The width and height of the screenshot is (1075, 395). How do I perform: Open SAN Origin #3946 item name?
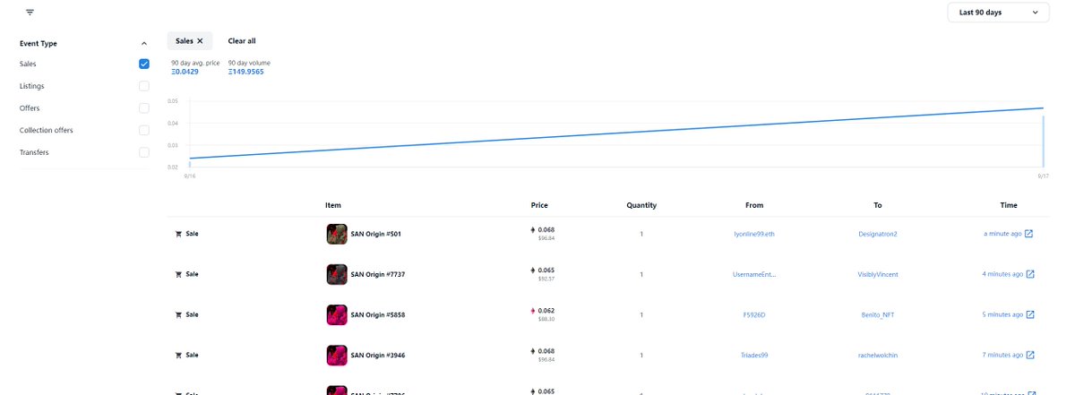377,355
